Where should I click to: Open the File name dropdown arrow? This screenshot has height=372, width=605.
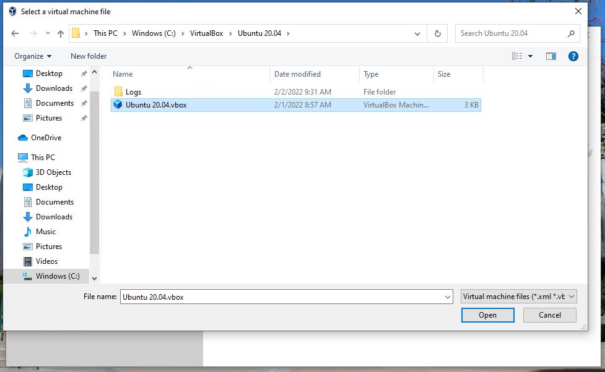coord(447,297)
